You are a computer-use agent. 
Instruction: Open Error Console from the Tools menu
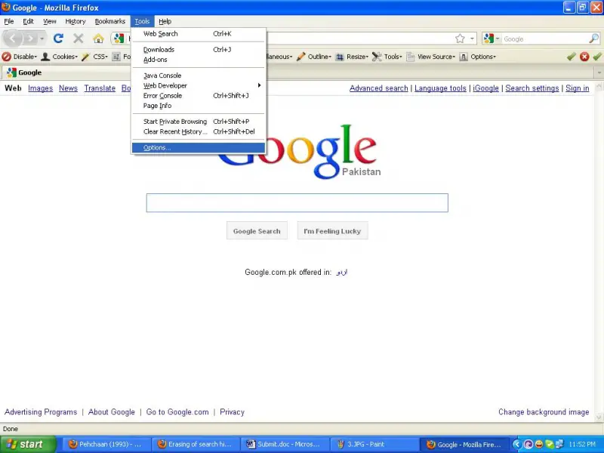(199, 96)
